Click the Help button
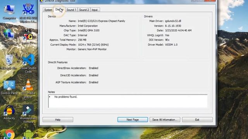Screen dimensions: 248x139 click(x=58, y=120)
